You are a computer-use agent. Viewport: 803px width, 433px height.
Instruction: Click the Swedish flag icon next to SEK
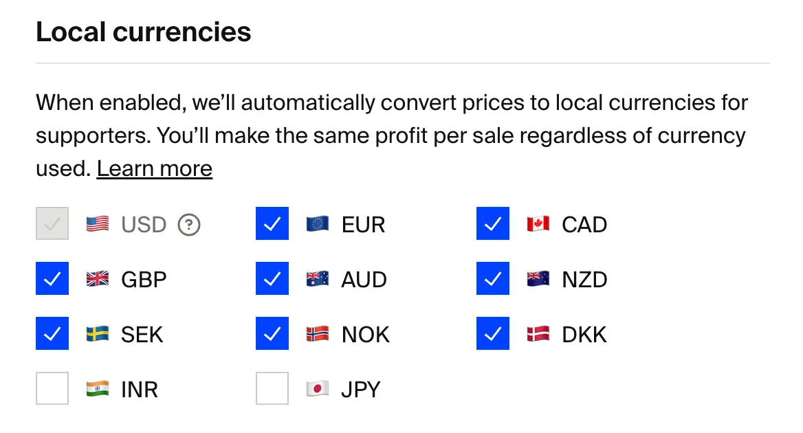point(96,333)
